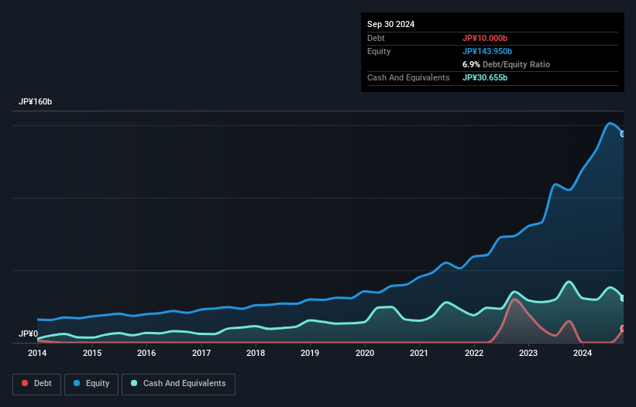Viewport: 636px width, 407px height.
Task: Click the JP¥160b y-axis label
Action: click(x=35, y=102)
